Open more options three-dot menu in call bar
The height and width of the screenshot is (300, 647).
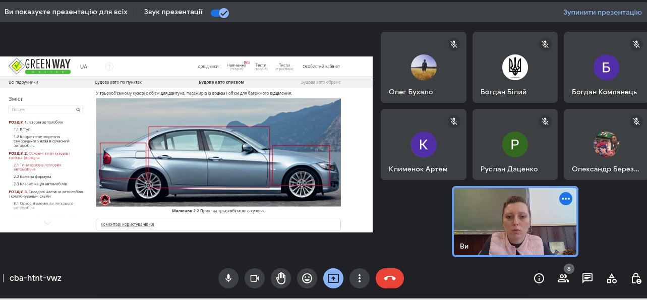pos(360,278)
